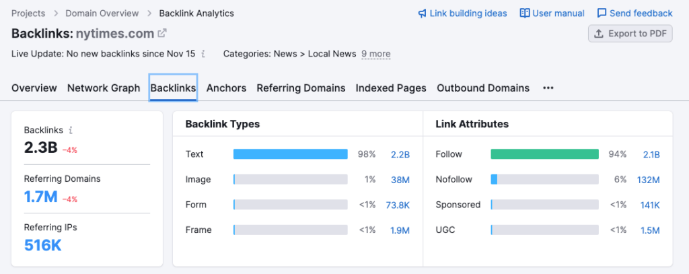This screenshot has height=274, width=689.
Task: Open the more tabs ellipsis menu
Action: point(548,88)
